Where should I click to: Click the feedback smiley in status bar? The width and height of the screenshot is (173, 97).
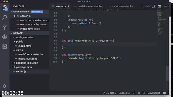tap(164, 93)
